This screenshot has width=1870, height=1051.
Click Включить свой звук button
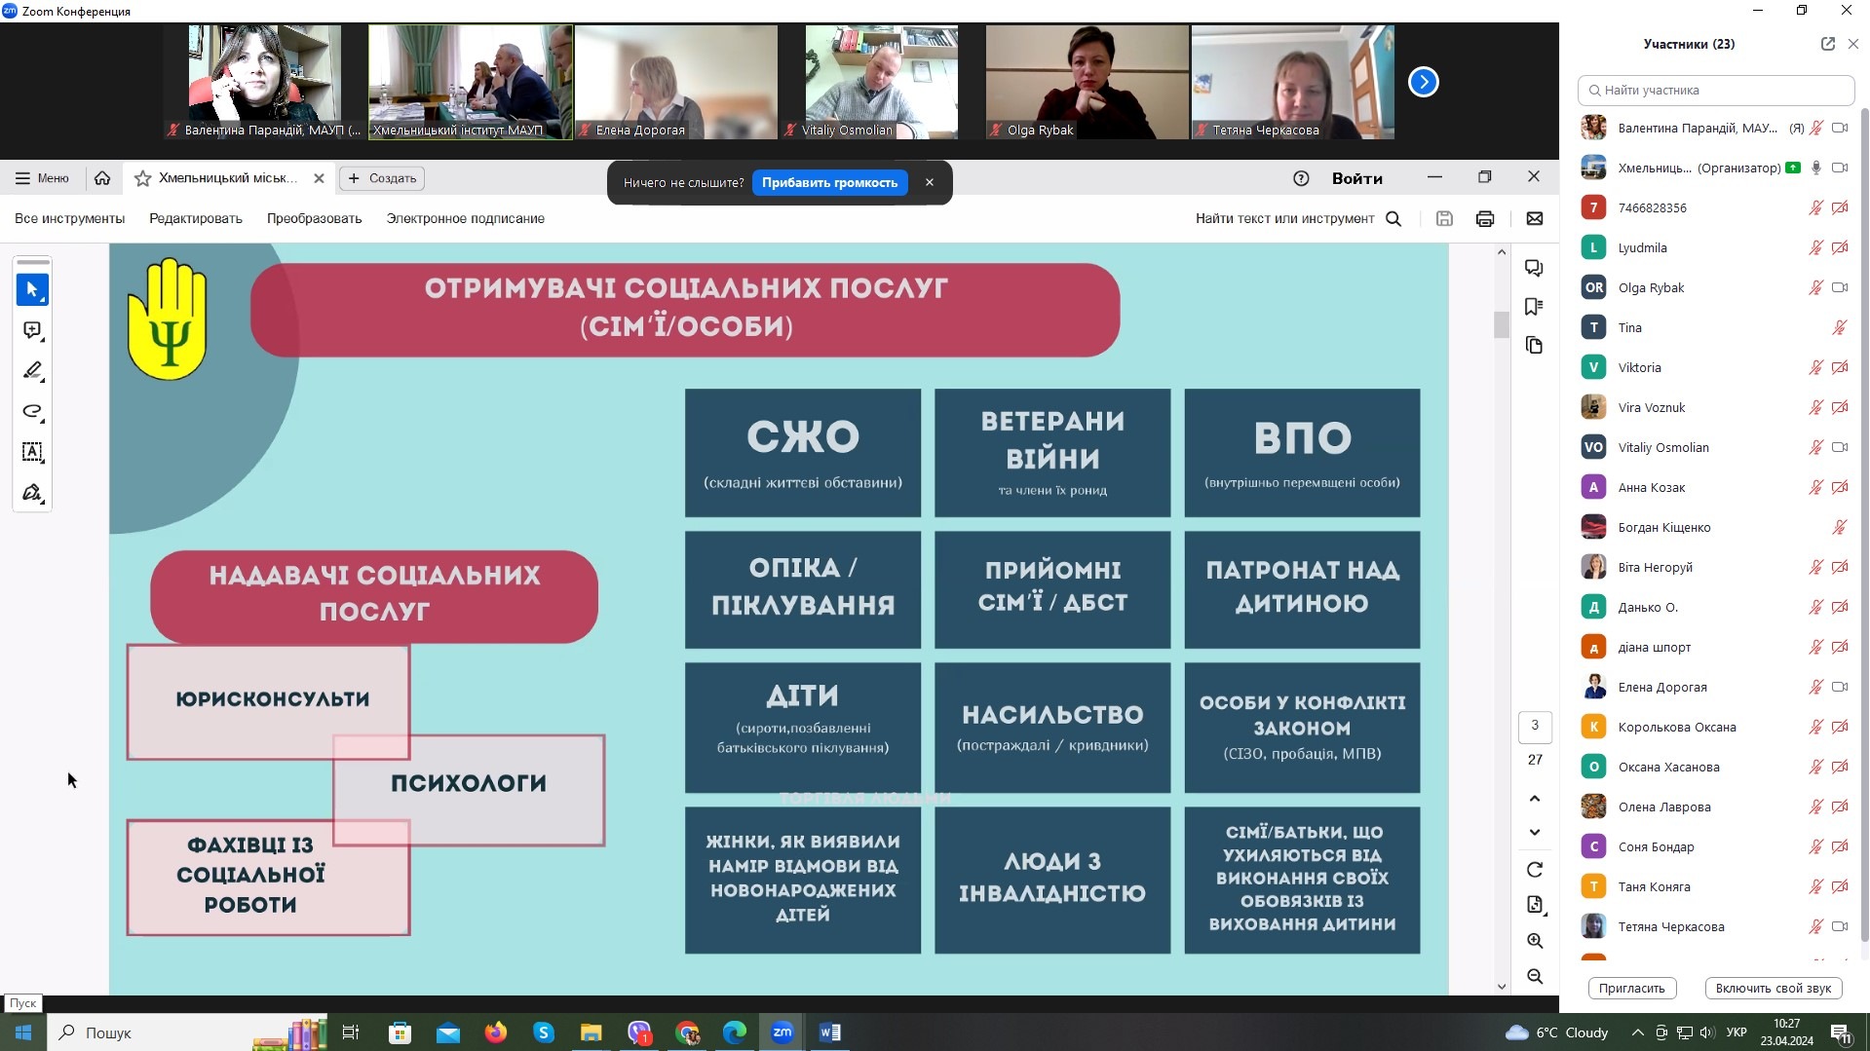(x=1774, y=988)
